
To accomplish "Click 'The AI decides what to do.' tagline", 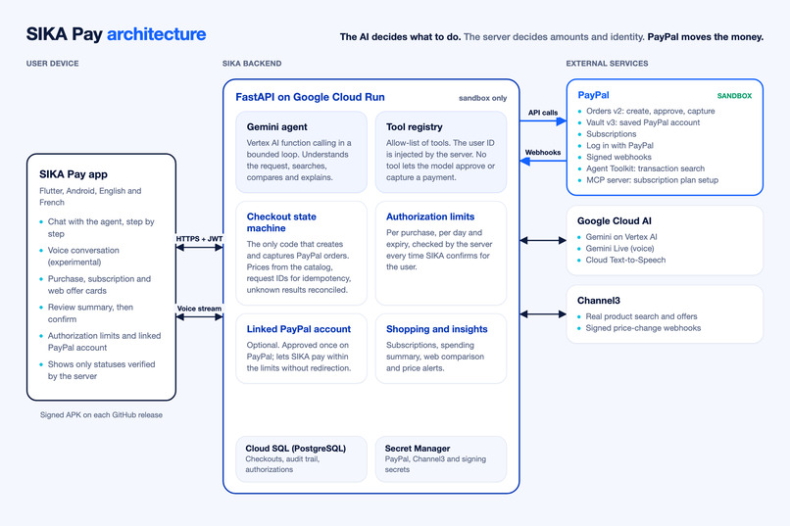I will coord(400,37).
